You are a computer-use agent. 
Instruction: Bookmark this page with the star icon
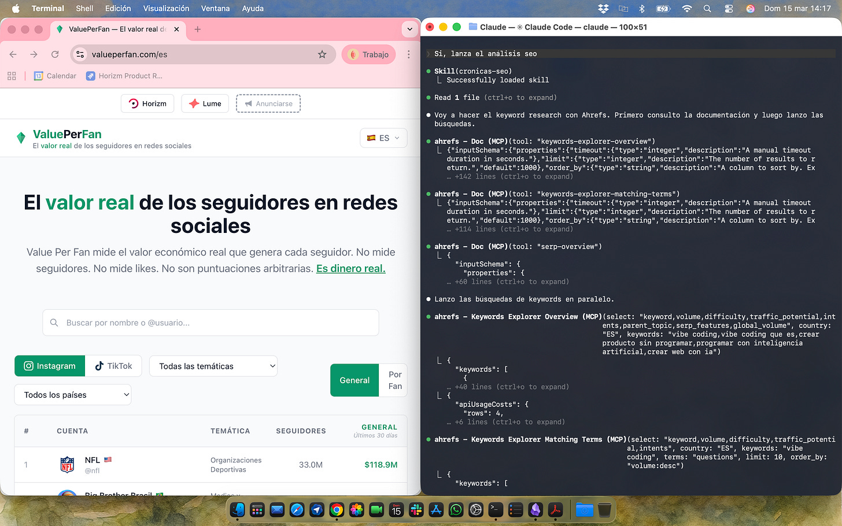(322, 54)
